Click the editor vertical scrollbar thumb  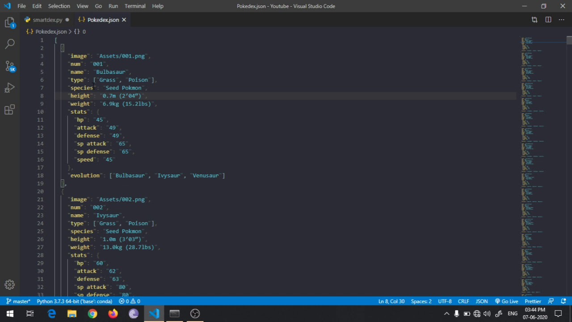569,40
